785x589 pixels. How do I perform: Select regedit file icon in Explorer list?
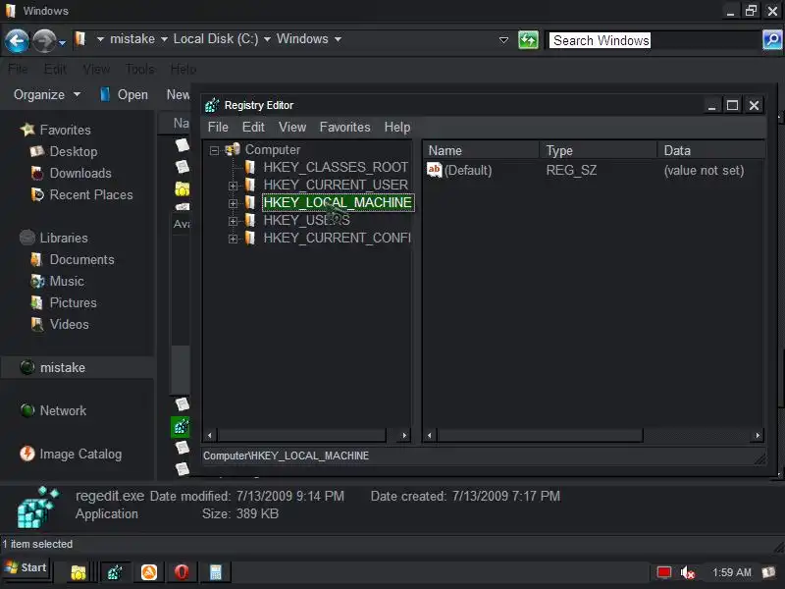click(181, 427)
